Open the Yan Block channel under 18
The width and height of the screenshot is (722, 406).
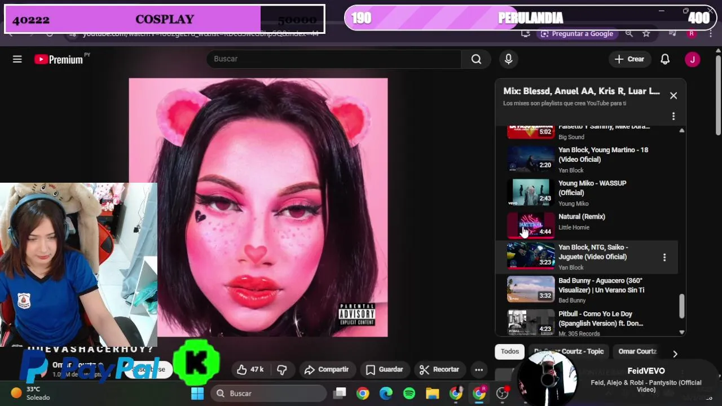click(571, 170)
